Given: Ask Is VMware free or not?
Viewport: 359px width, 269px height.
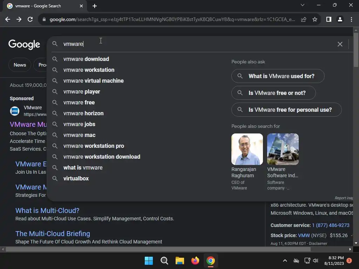Looking at the screenshot, I should [x=273, y=93].
